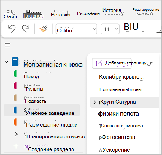
Task: Click the tan Подкасты section color tab
Action: [x=15, y=98]
